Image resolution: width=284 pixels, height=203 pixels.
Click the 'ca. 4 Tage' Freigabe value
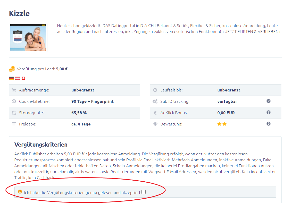pyautogui.click(x=81, y=124)
